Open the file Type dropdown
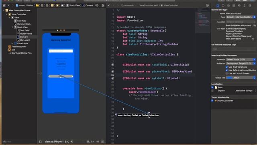This screenshot has width=257, height=145. [x=241, y=17]
